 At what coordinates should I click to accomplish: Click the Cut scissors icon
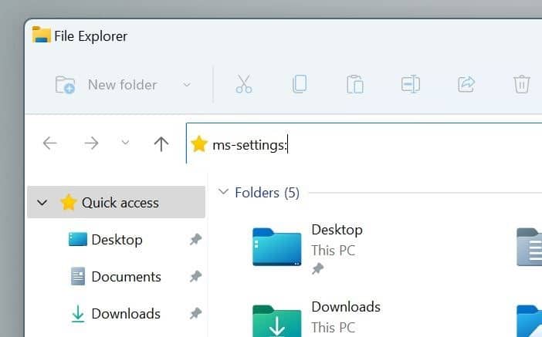tap(244, 84)
